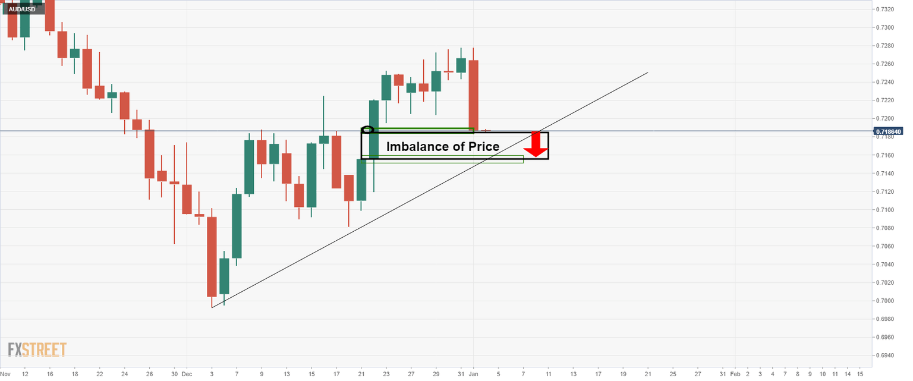
Task: Select the tall green candle at Dec 7
Action: pyautogui.click(x=237, y=226)
